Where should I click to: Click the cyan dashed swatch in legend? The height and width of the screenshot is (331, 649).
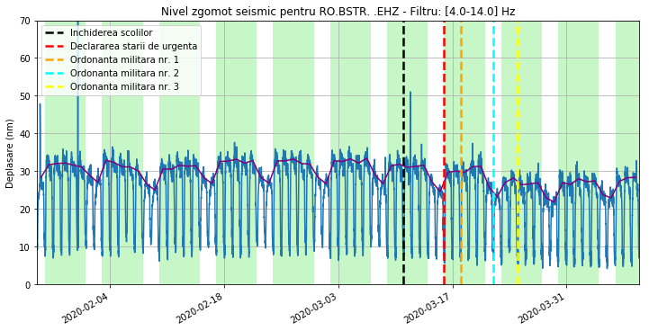click(x=54, y=73)
